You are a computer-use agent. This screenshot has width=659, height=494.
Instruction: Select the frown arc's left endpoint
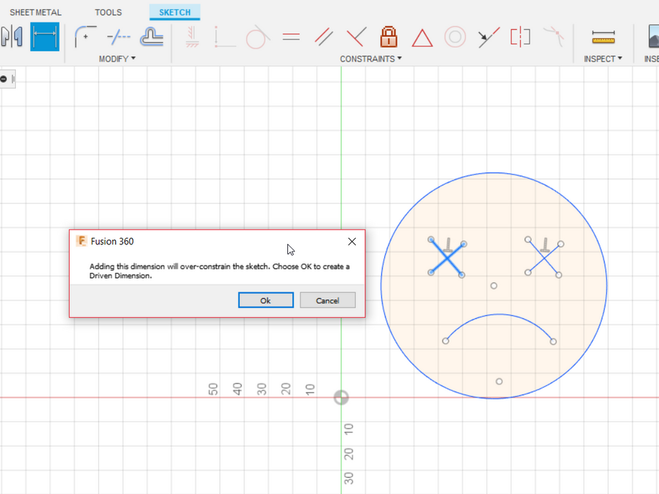[445, 341]
